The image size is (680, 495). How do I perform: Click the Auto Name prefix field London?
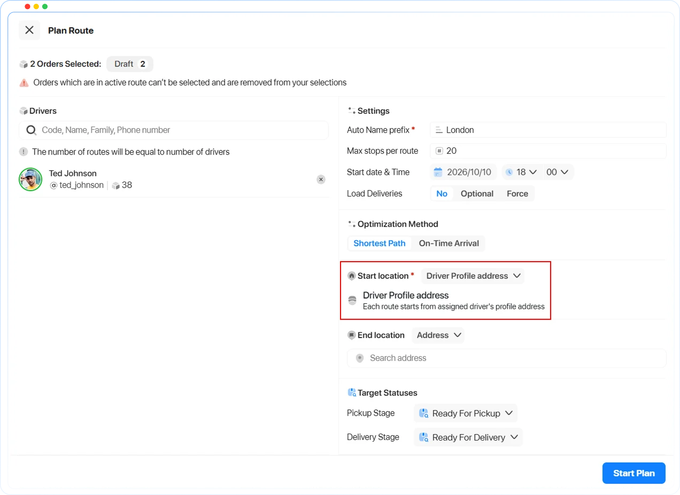point(548,130)
